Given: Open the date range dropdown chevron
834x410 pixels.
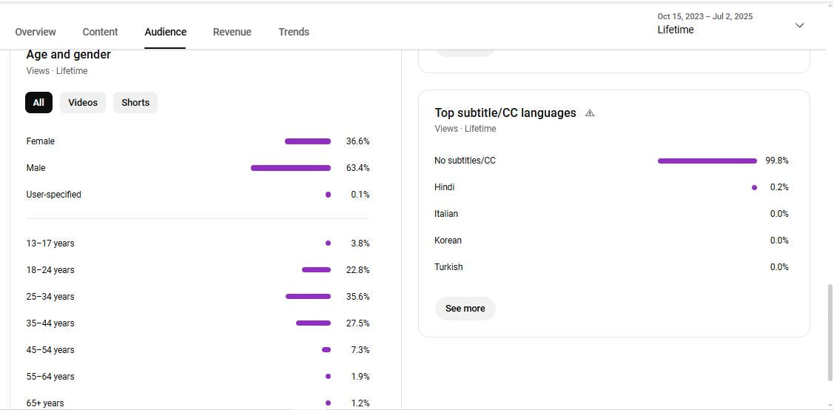Looking at the screenshot, I should [x=799, y=25].
